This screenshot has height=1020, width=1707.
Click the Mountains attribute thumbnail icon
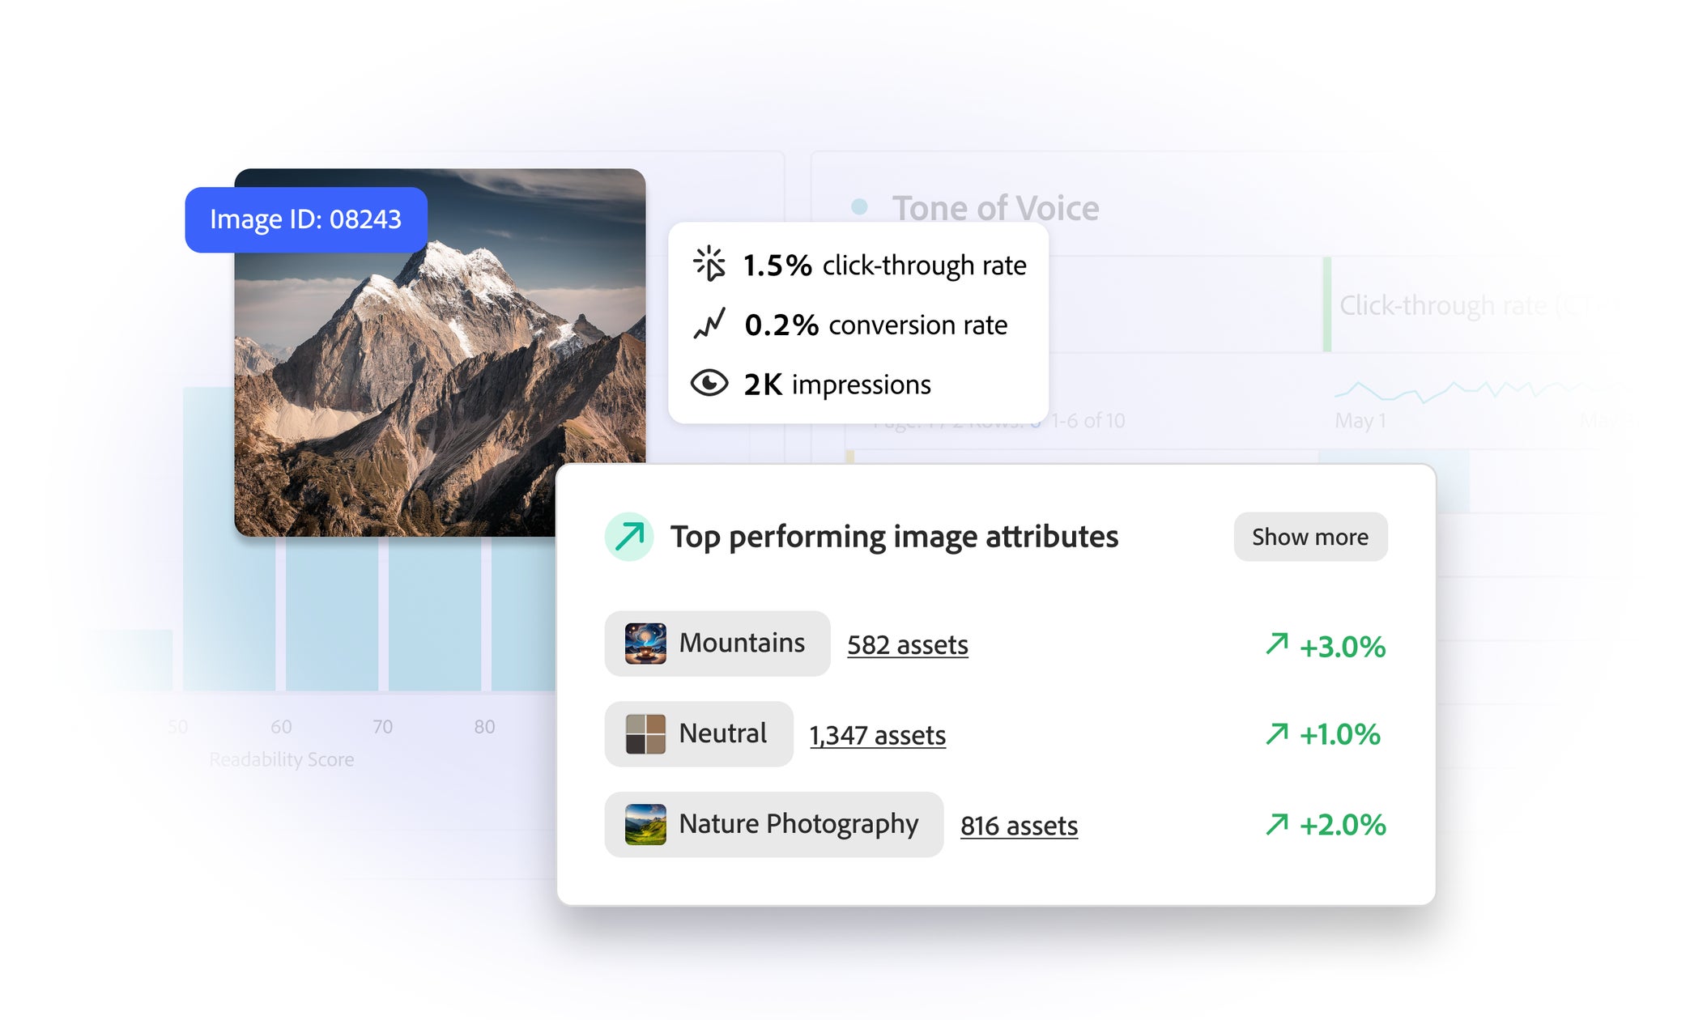point(645,644)
